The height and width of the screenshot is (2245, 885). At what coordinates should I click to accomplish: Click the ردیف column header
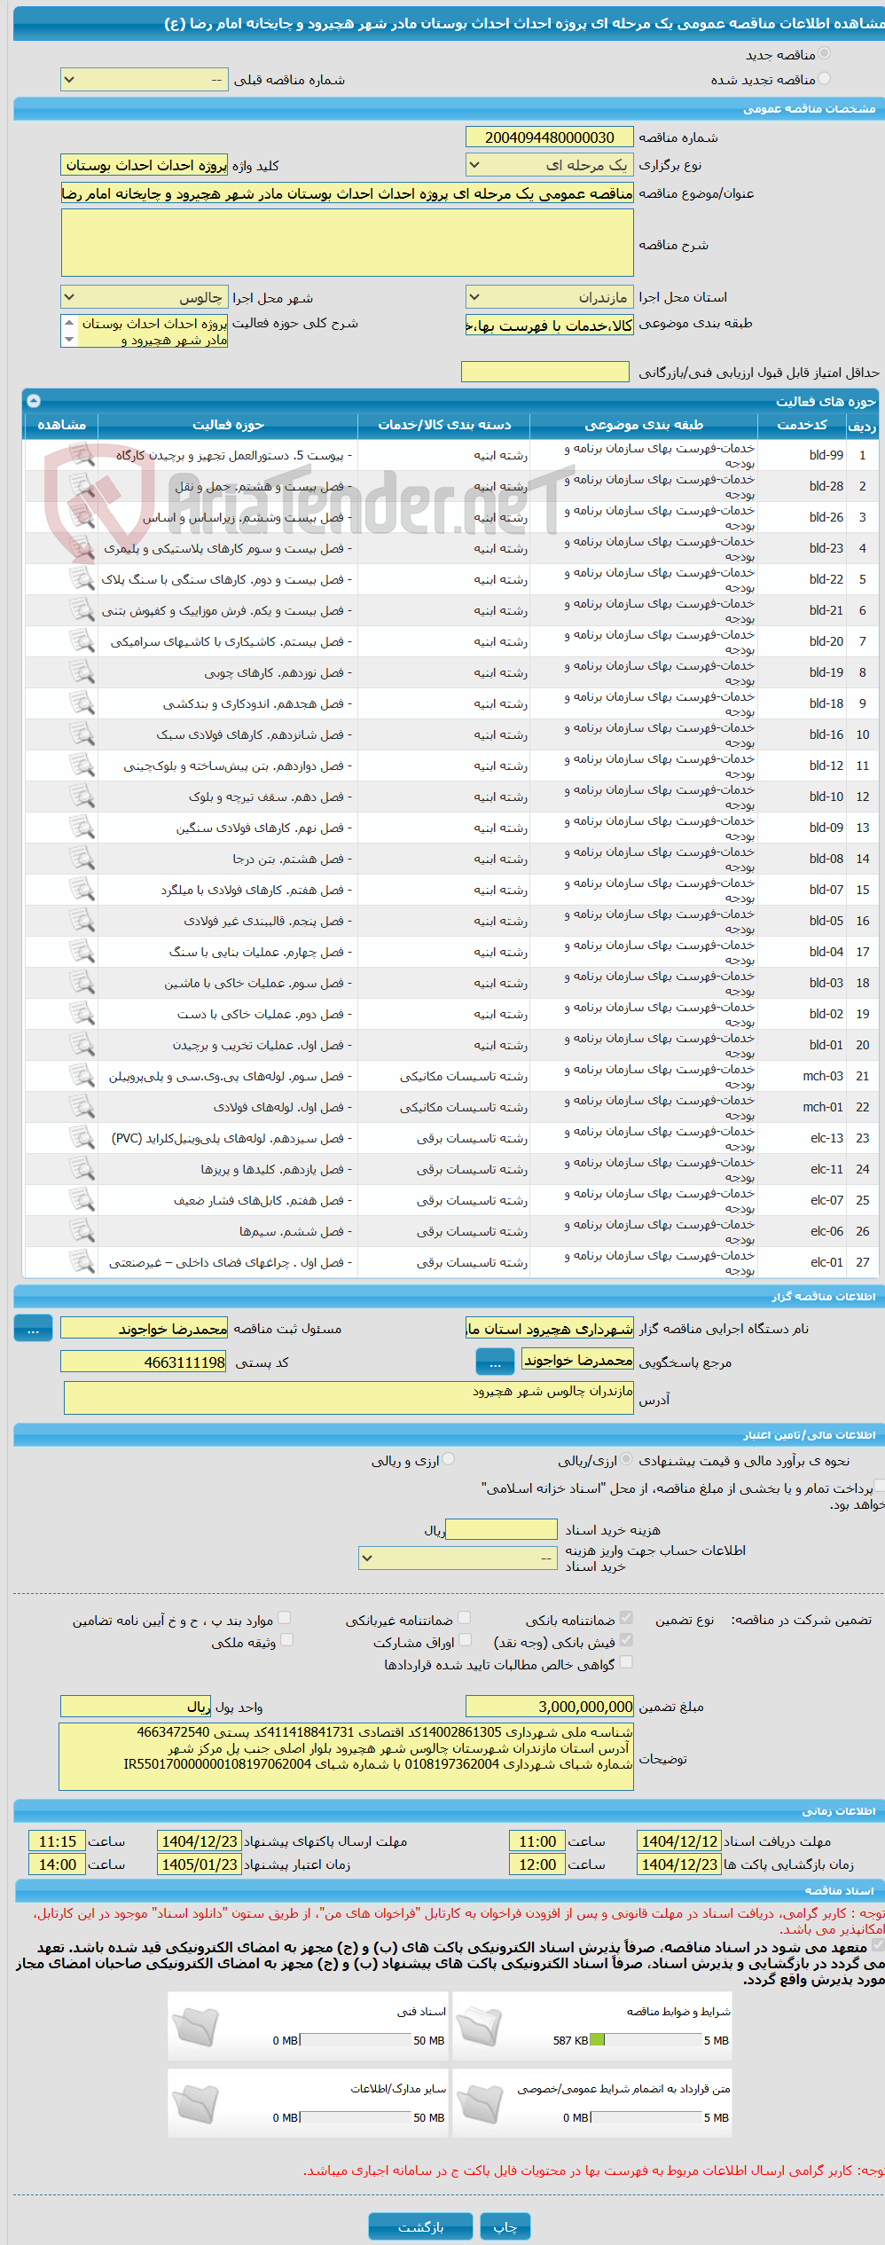[x=862, y=425]
